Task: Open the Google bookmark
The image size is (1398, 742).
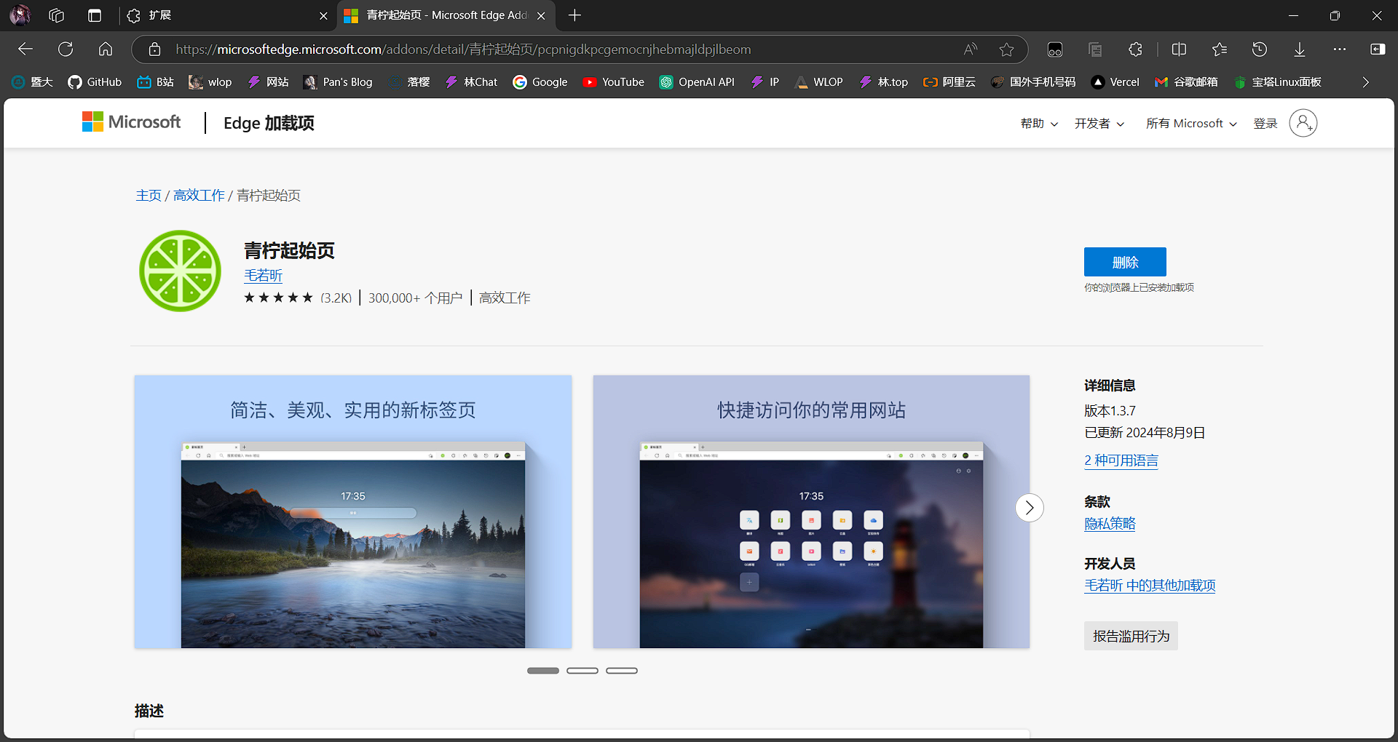Action: pyautogui.click(x=540, y=82)
